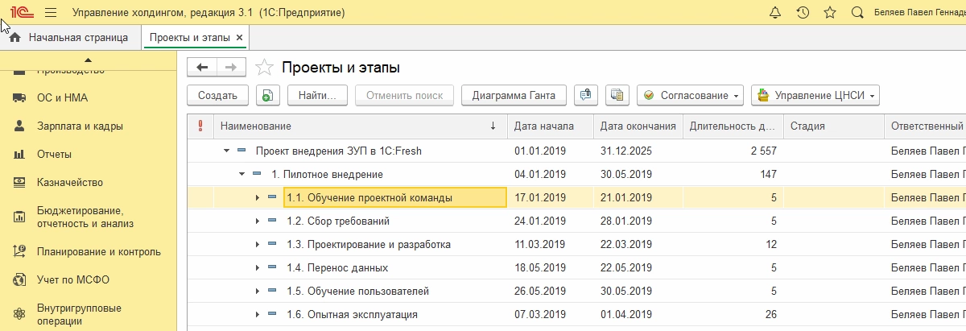Add Проекты и этапы to favorites
The image size is (966, 331).
(x=262, y=68)
